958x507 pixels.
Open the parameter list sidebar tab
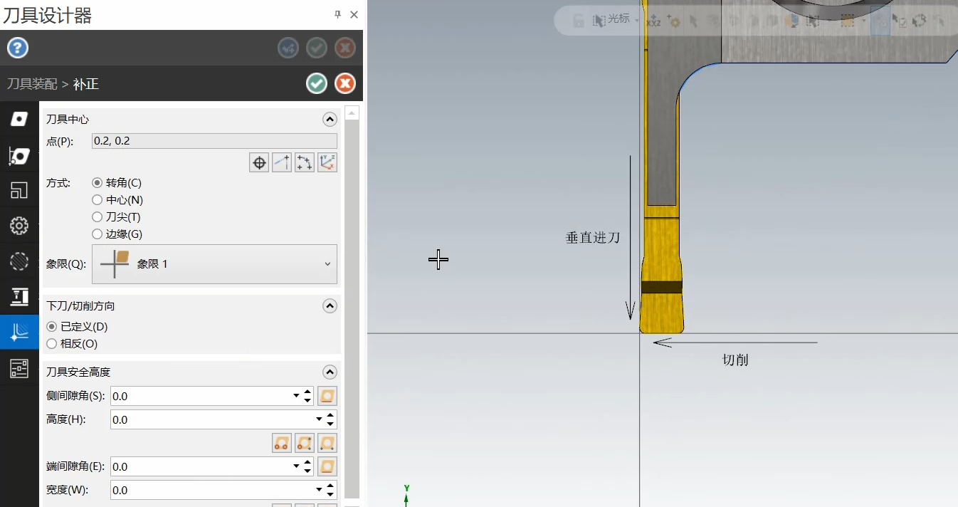click(x=19, y=367)
